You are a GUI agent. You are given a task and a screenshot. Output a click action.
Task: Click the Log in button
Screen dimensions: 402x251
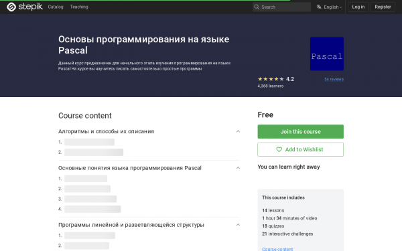click(x=358, y=7)
